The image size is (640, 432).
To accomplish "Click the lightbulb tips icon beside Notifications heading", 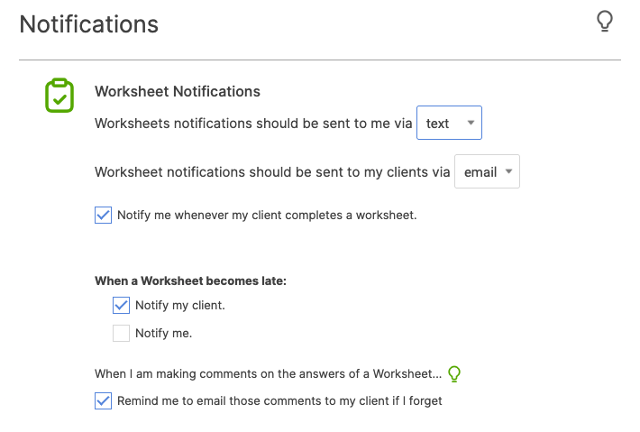I will pyautogui.click(x=606, y=22).
